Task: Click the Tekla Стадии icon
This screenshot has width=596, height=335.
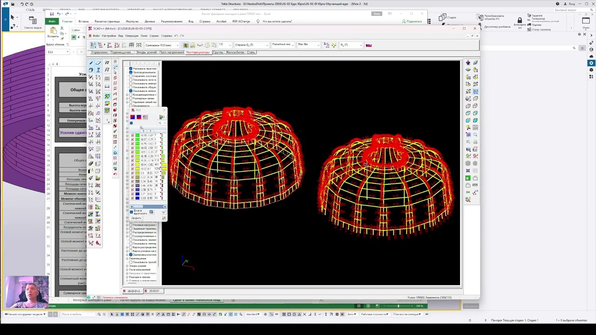Action: [442, 17]
